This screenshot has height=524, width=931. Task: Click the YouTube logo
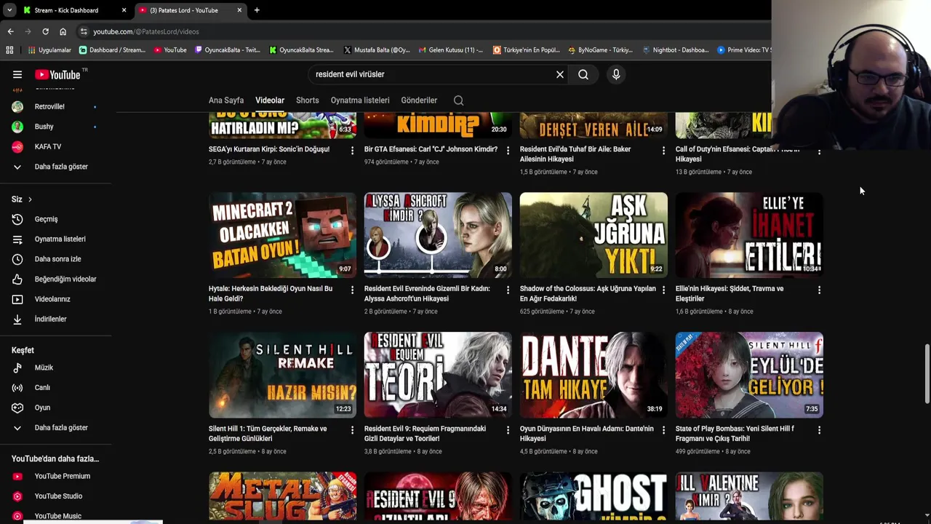(57, 74)
